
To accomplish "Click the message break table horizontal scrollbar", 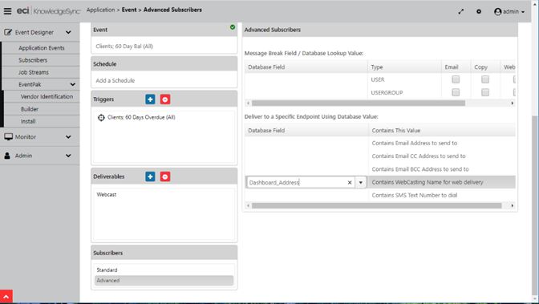I will tap(359, 103).
